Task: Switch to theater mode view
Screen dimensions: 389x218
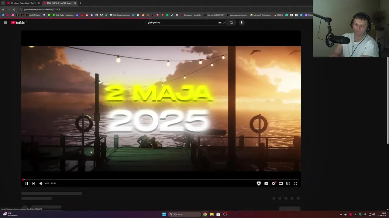Action: [x=281, y=183]
